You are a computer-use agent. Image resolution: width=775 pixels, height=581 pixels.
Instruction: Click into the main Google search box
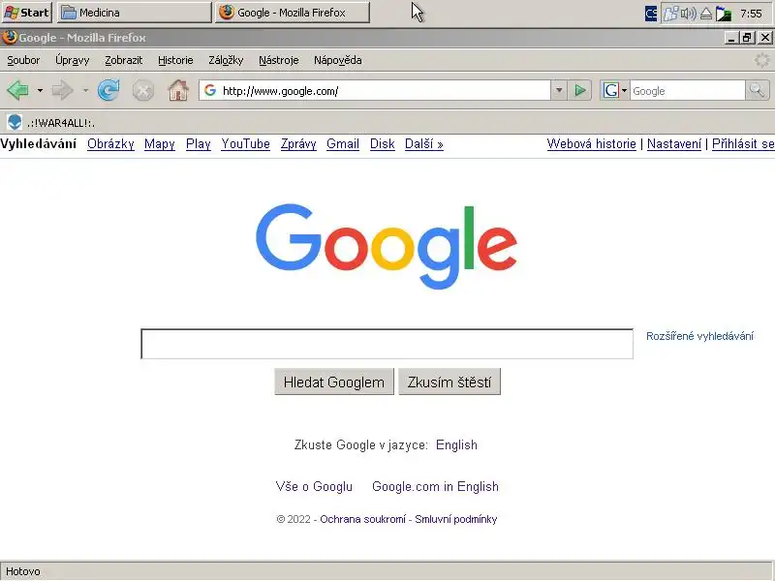tap(387, 344)
